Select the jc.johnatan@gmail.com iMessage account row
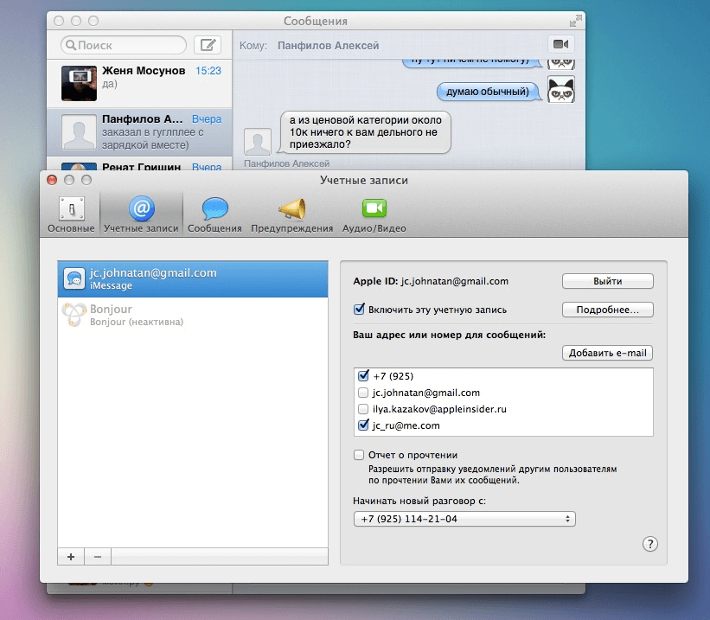 coord(193,279)
